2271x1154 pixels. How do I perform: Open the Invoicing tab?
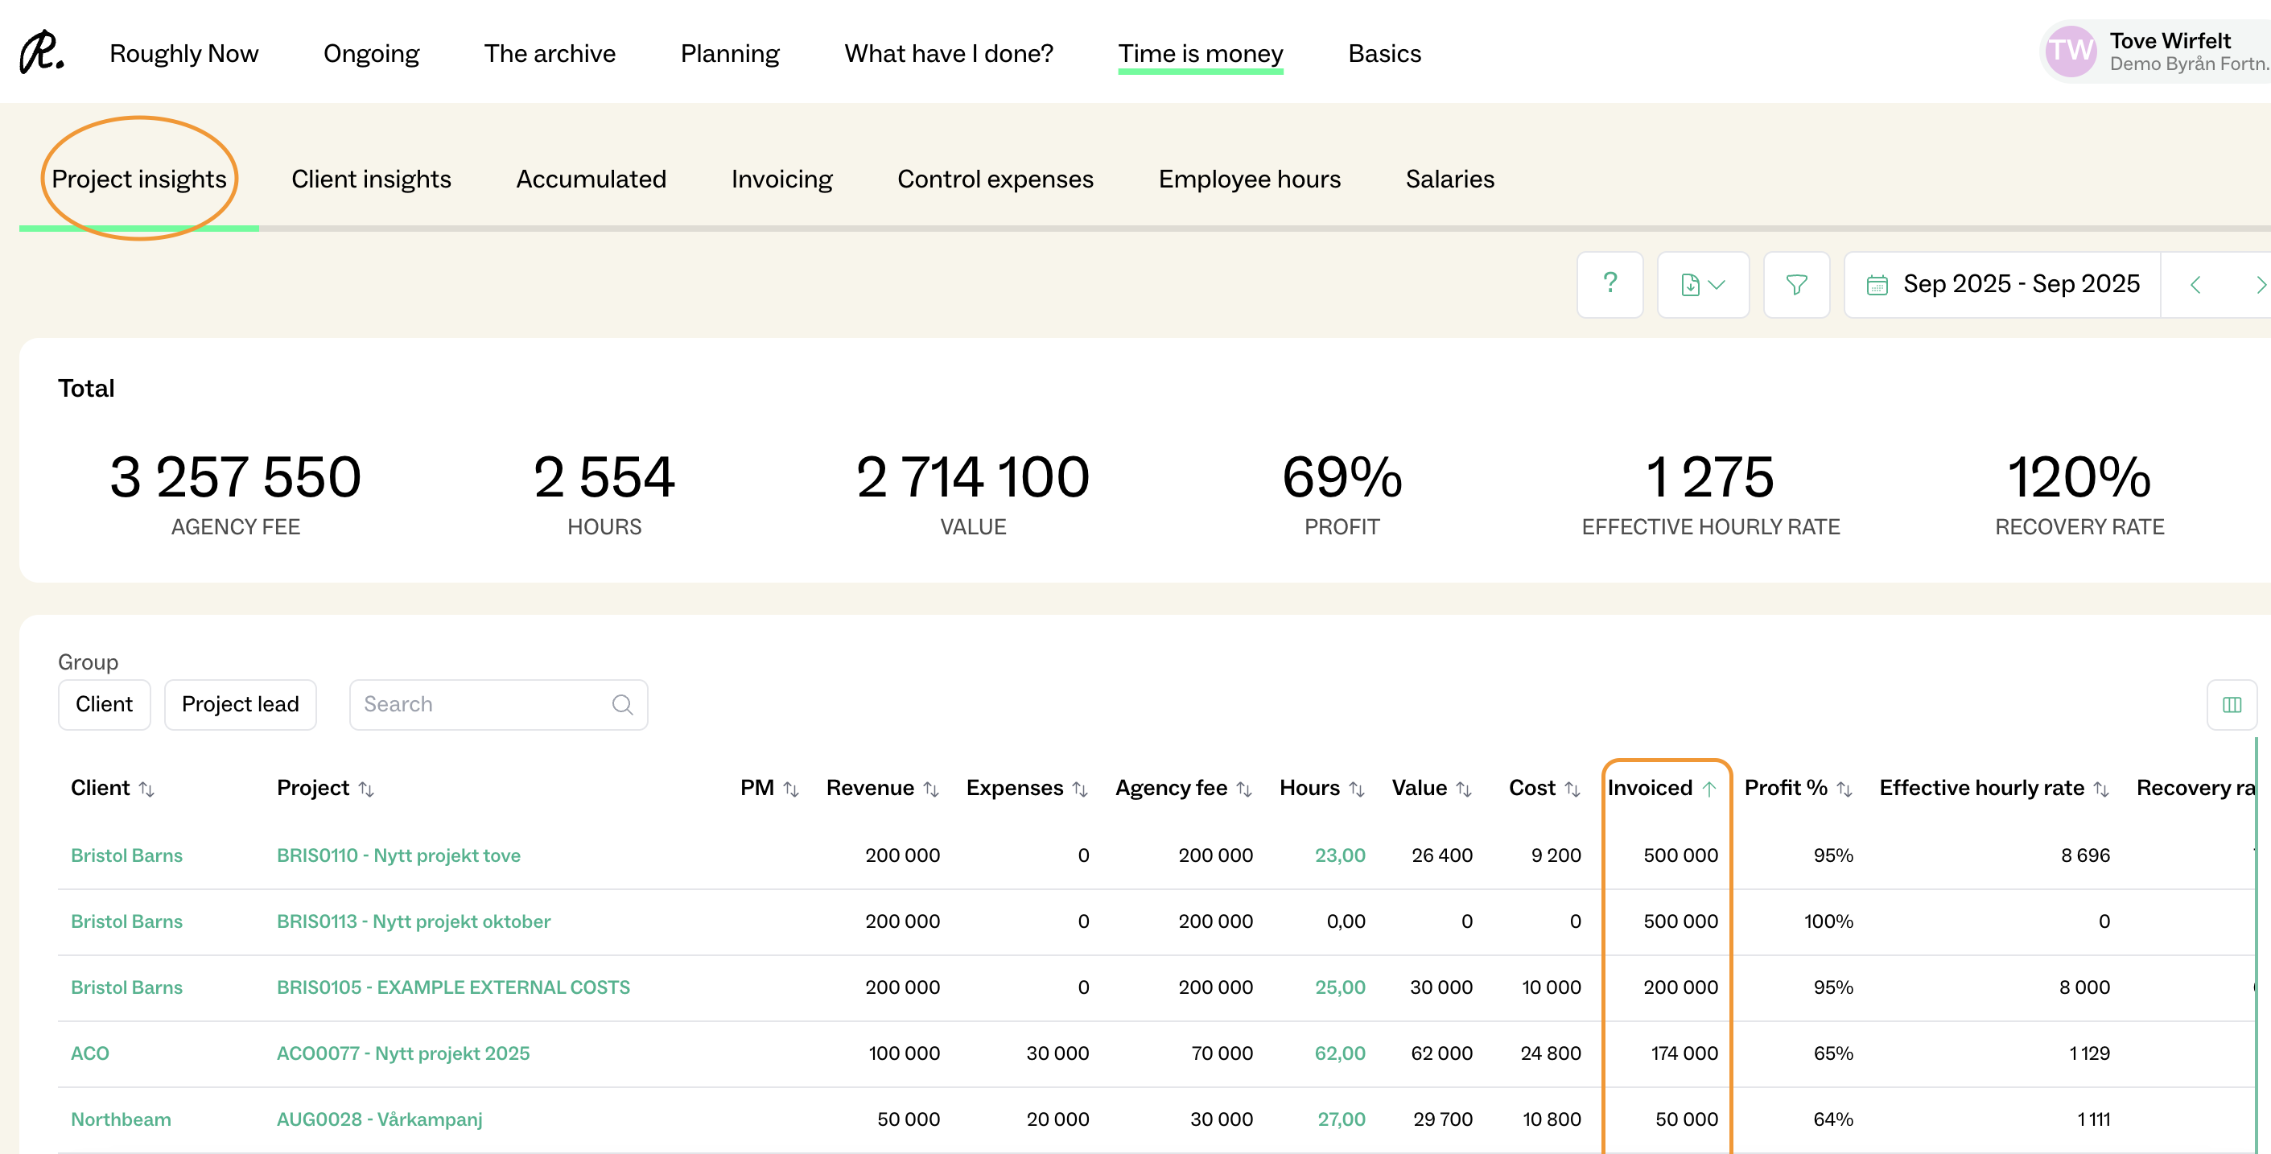pyautogui.click(x=781, y=179)
